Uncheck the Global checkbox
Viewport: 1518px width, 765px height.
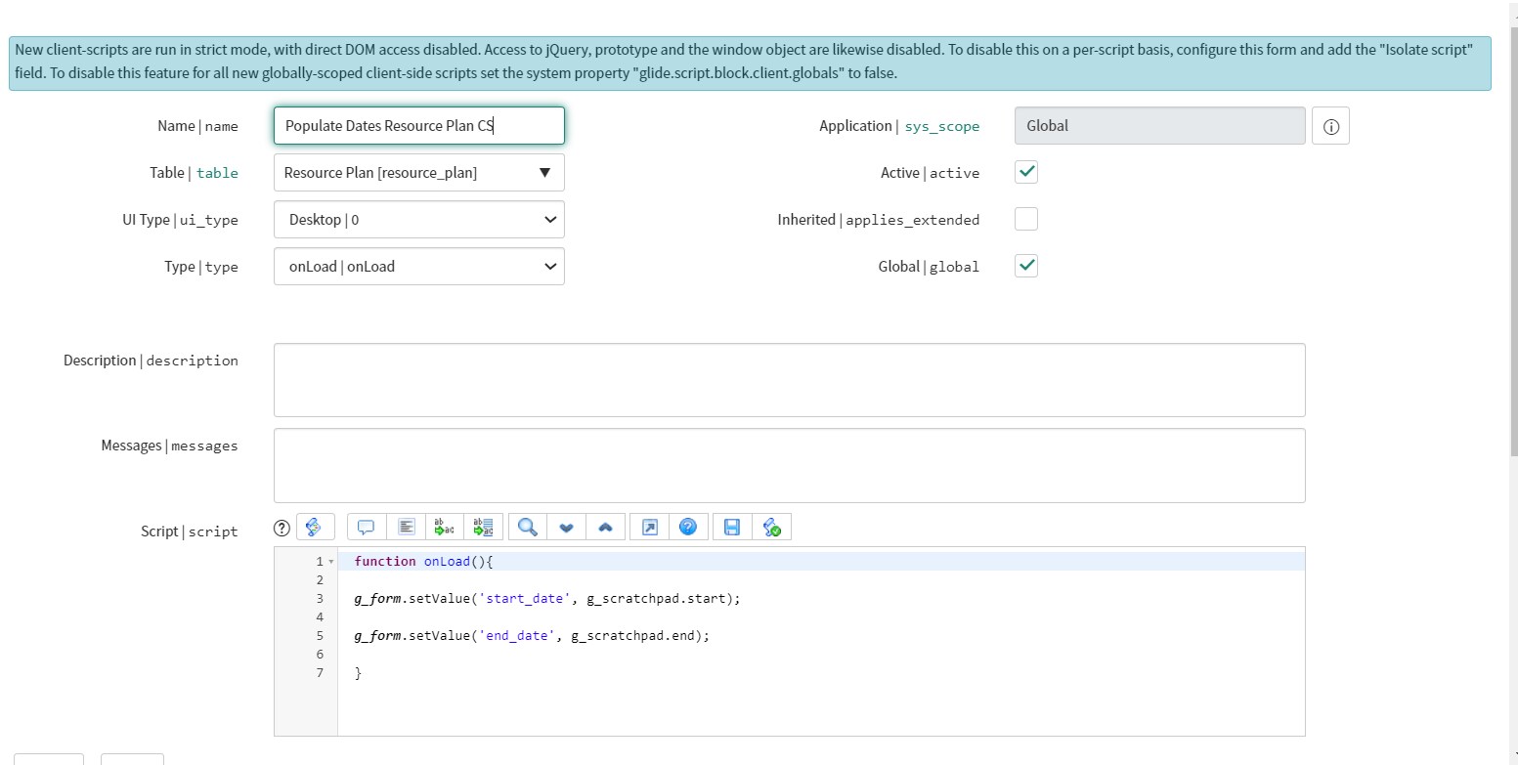1025,267
